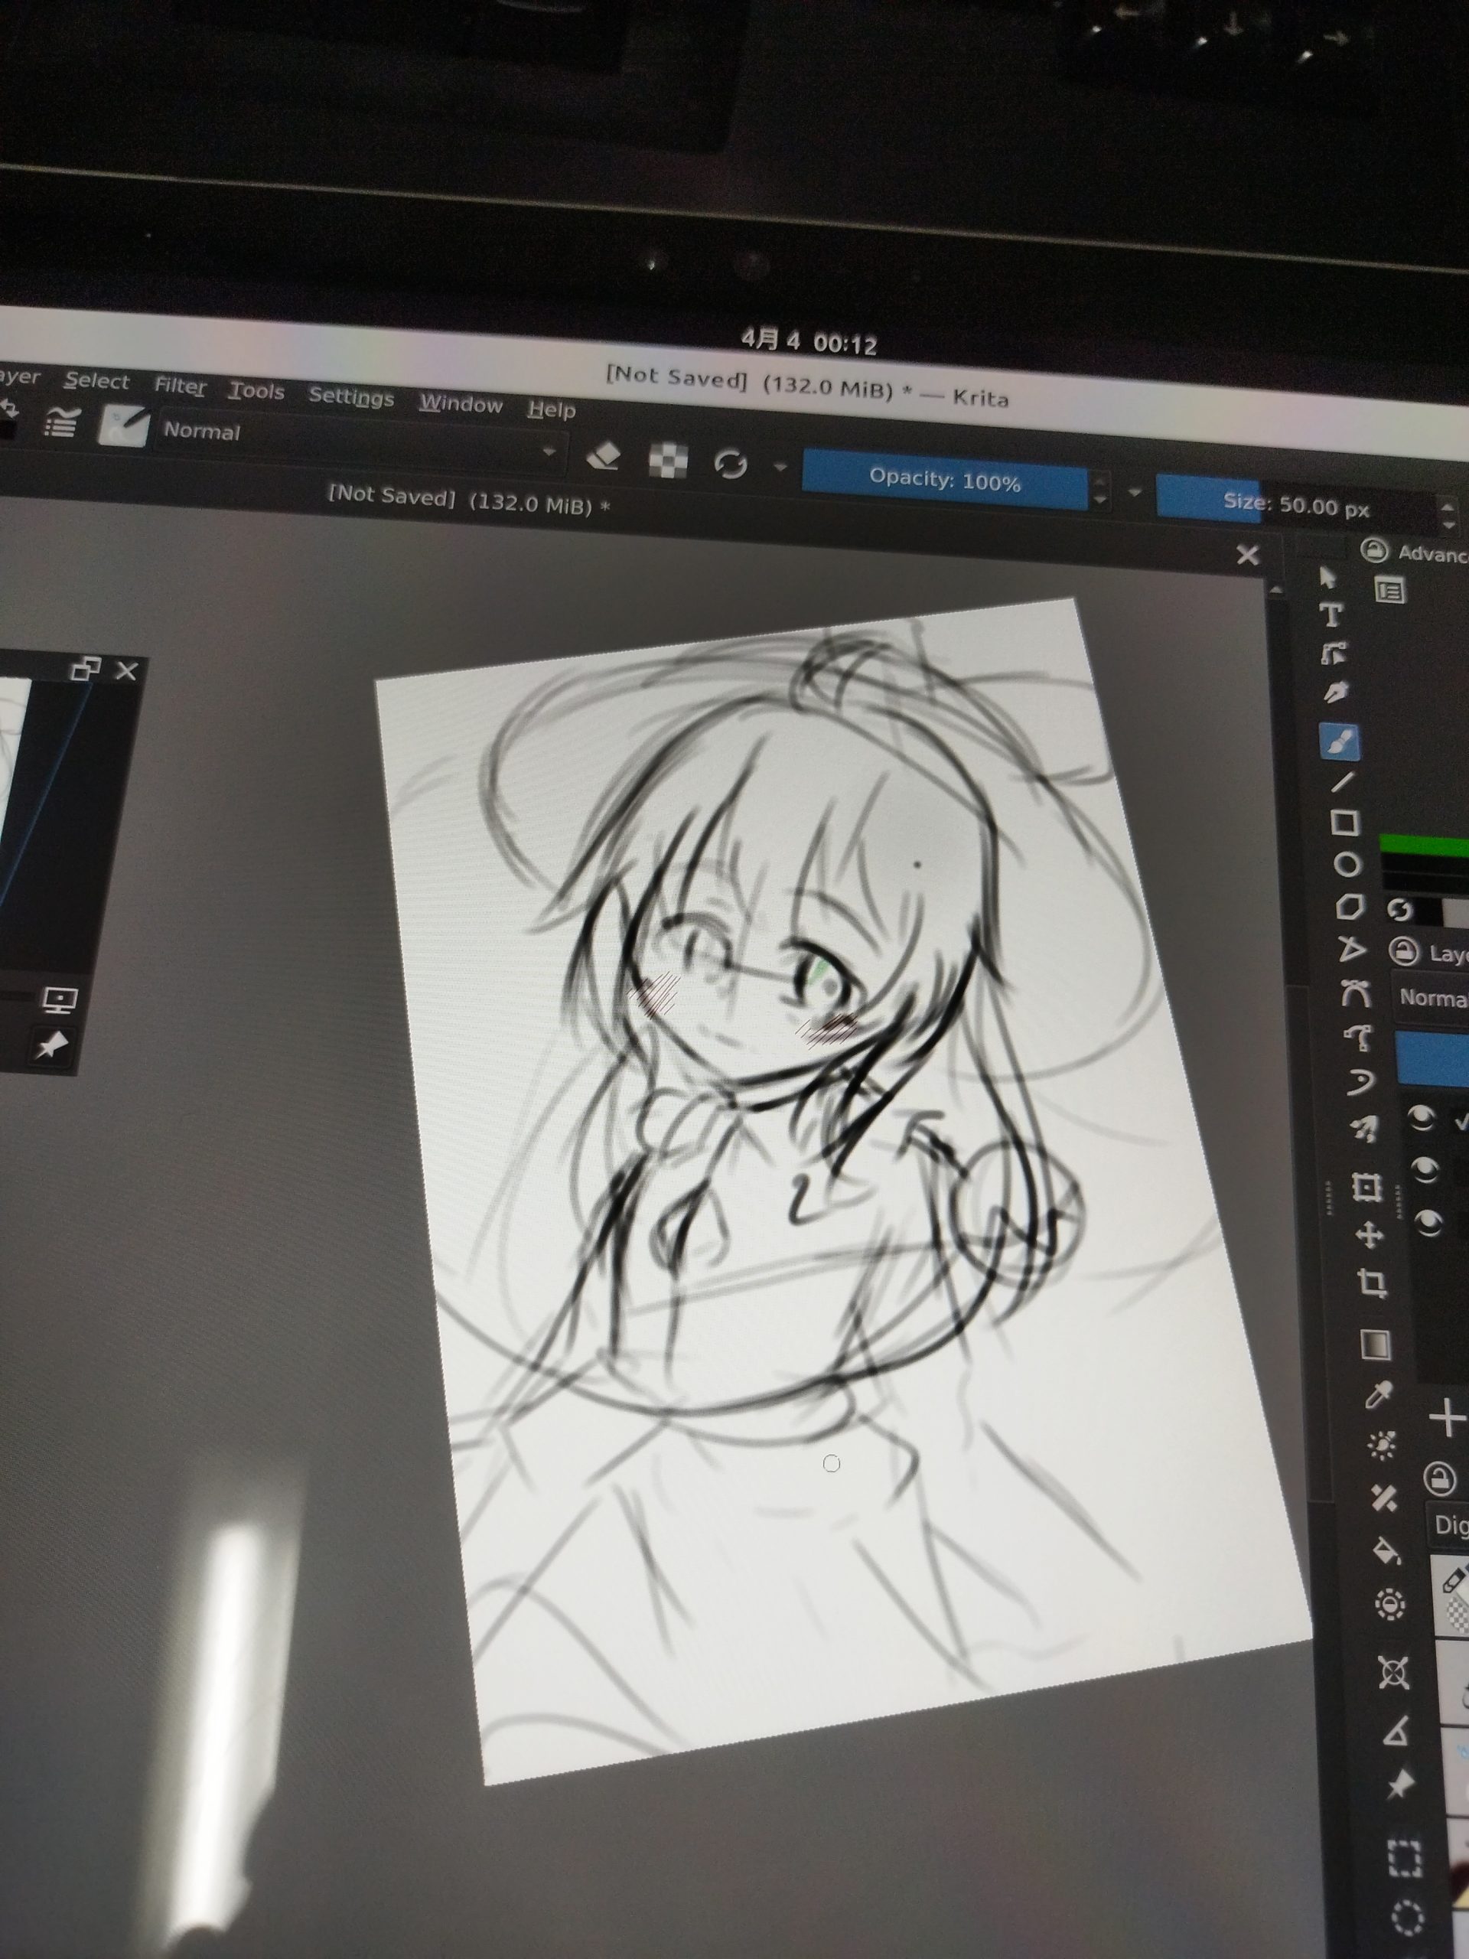The image size is (1469, 1959).
Task: Select the Color Sampler tool
Action: (1379, 1397)
